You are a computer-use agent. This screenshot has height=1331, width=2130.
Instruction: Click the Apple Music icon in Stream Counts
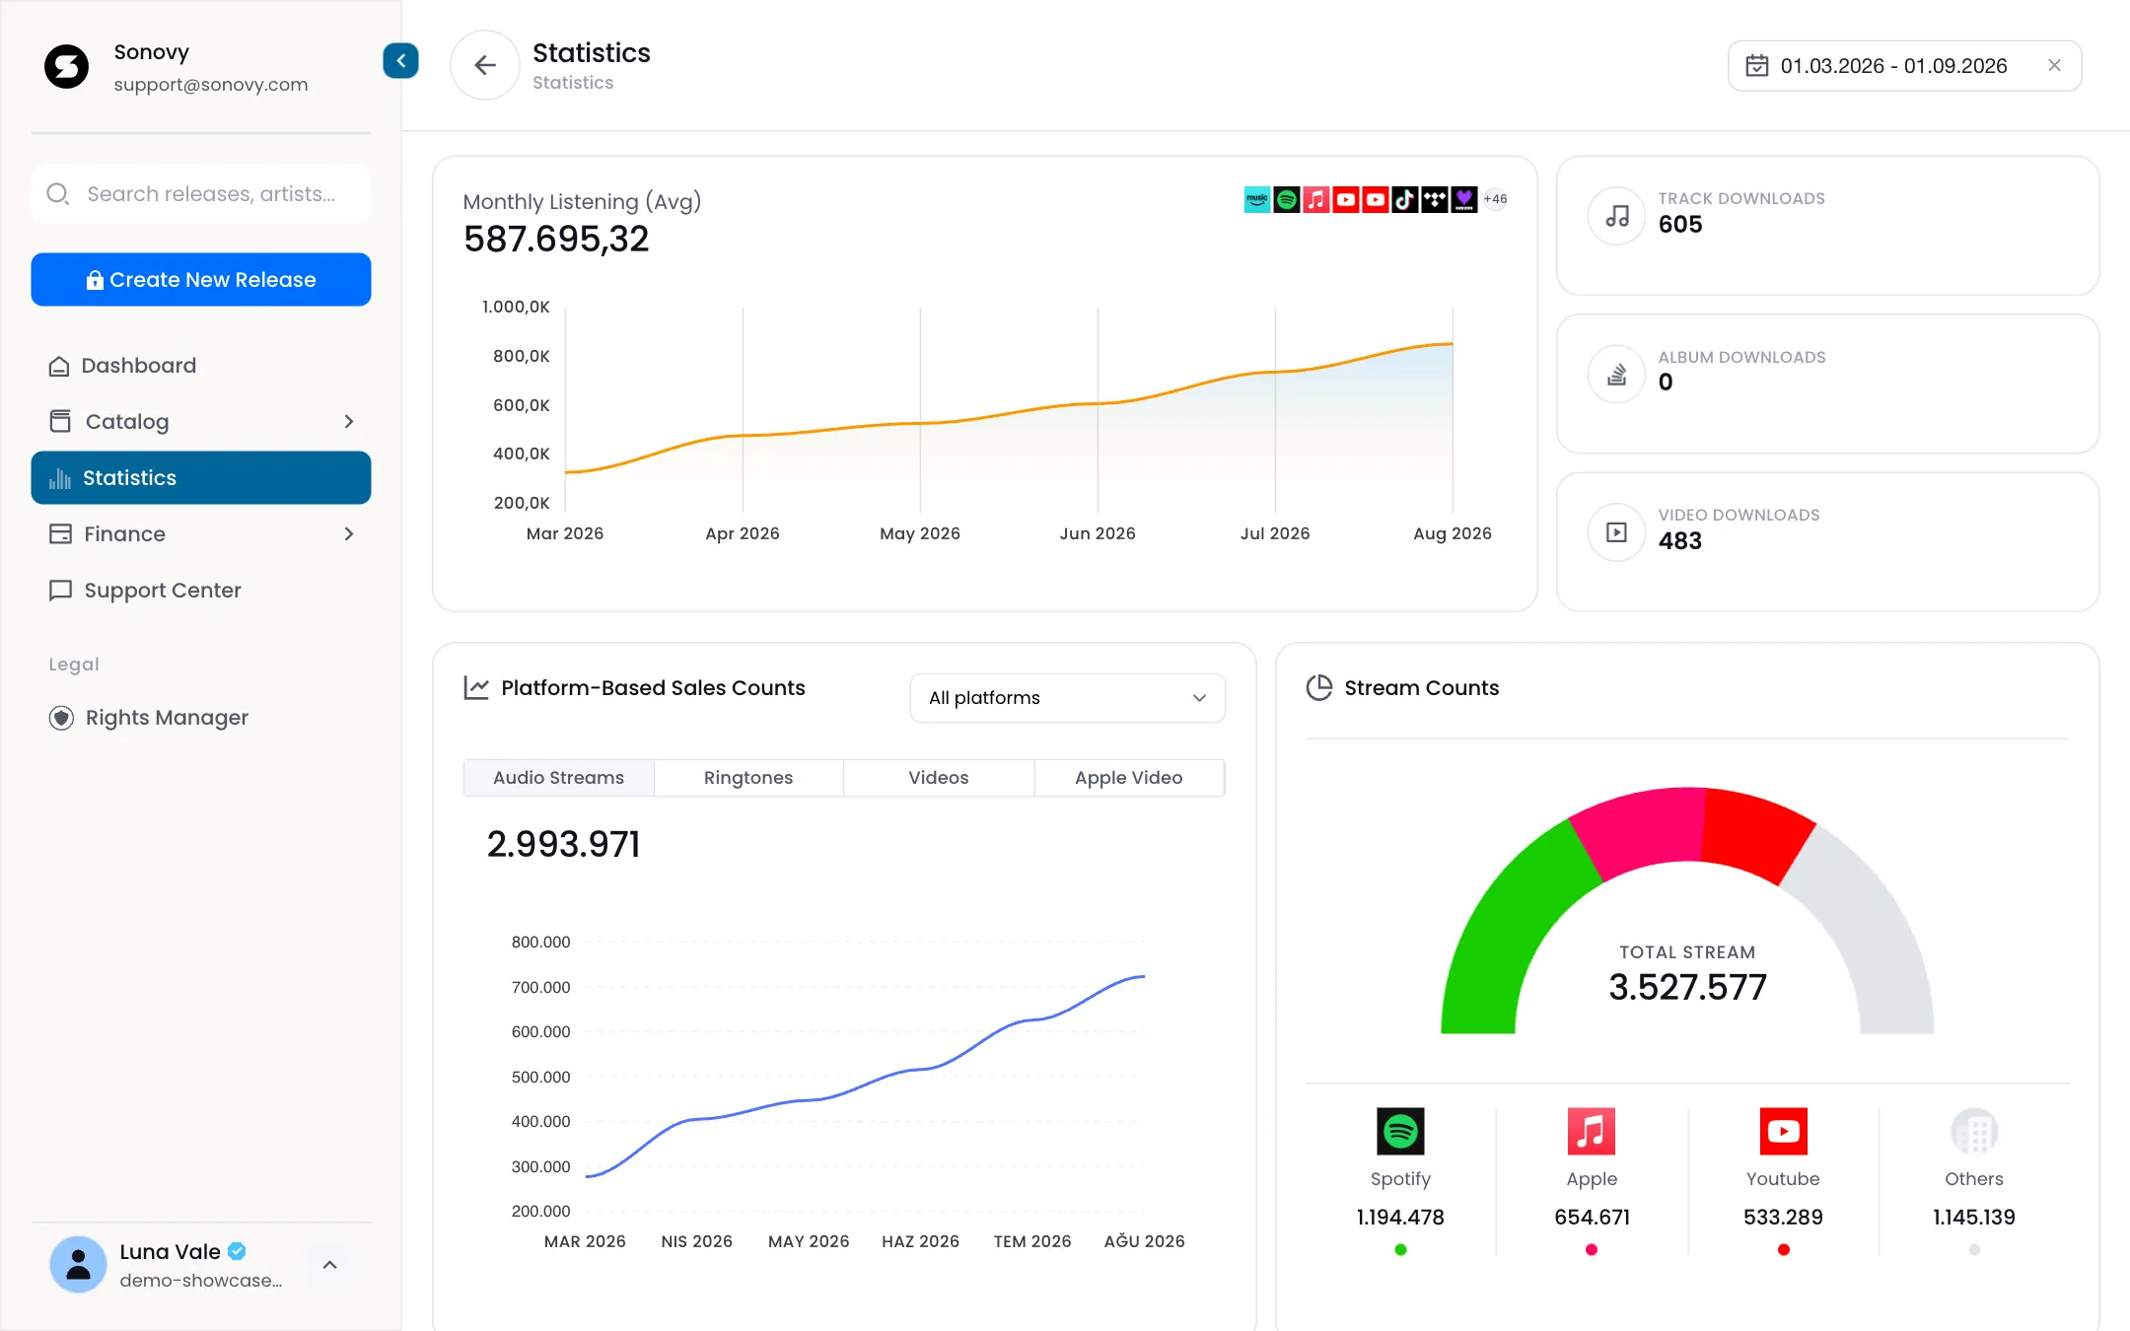pyautogui.click(x=1592, y=1131)
